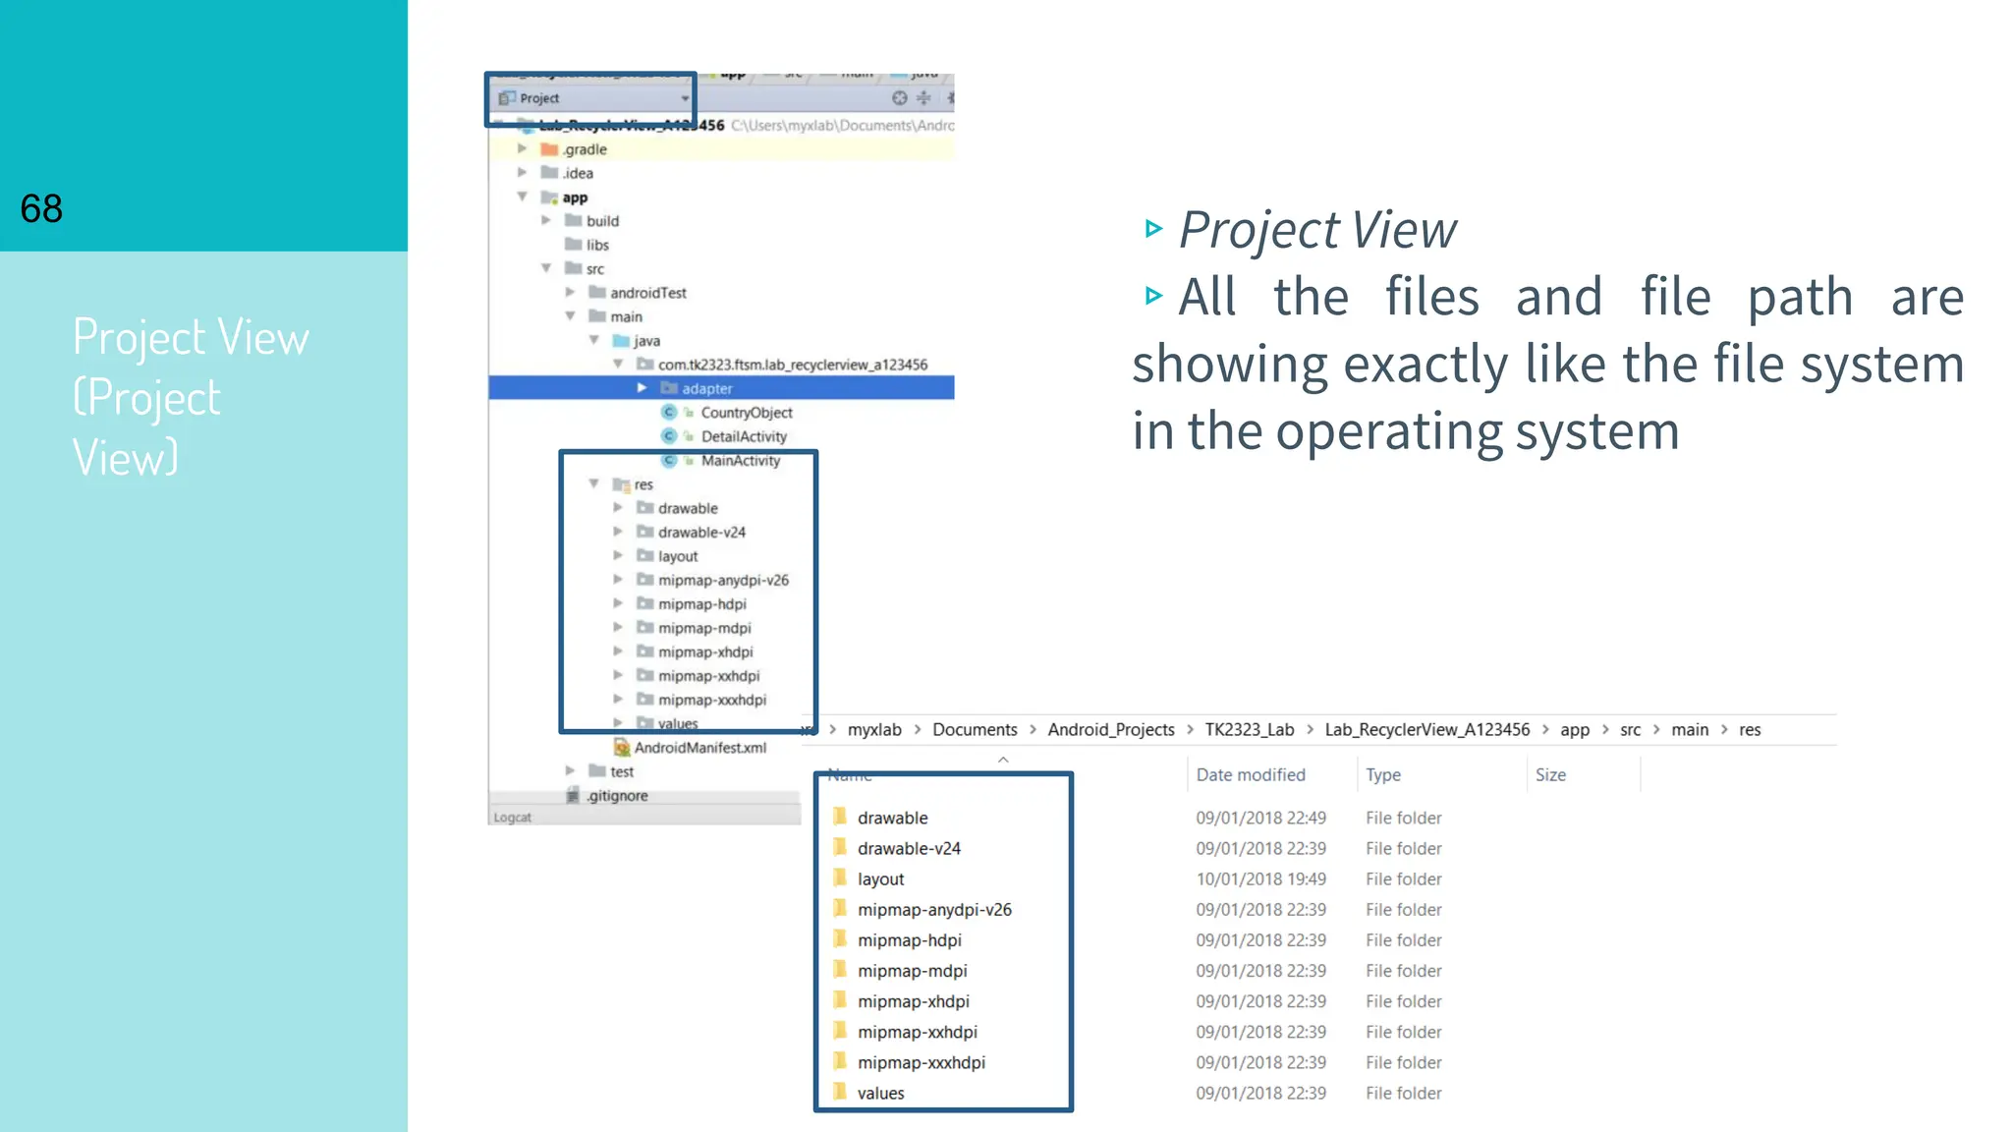Click myxlab in Explorer breadcrumb

click(x=874, y=730)
